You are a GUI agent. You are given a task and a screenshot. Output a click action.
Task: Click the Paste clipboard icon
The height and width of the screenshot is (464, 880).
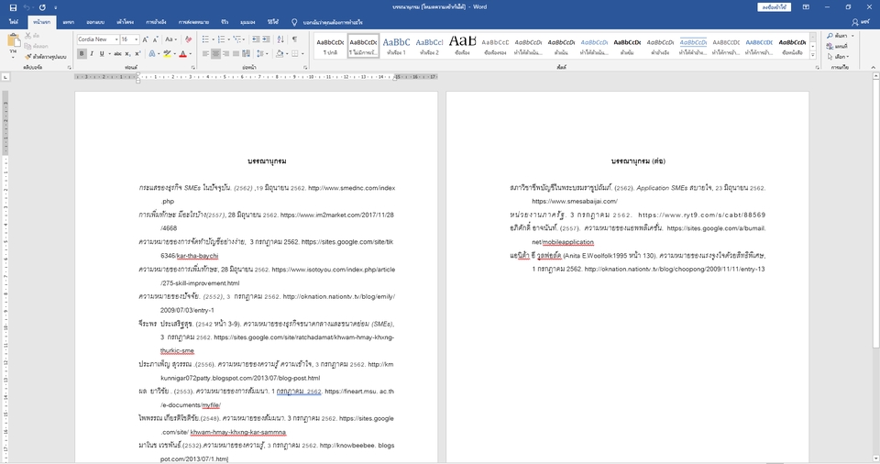tap(14, 41)
